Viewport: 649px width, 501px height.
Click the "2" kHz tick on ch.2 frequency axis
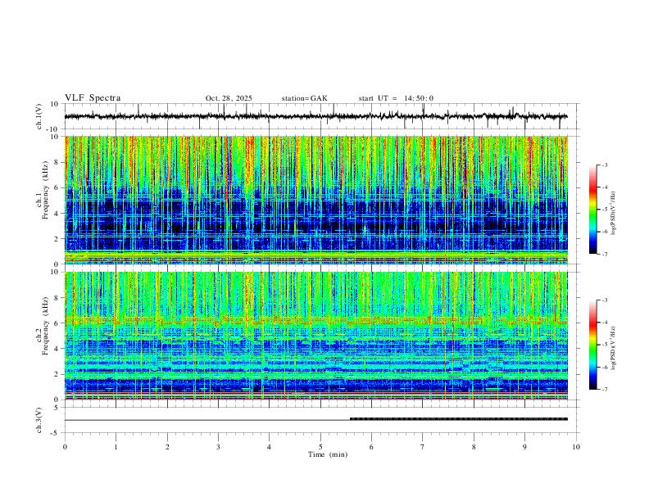click(57, 374)
